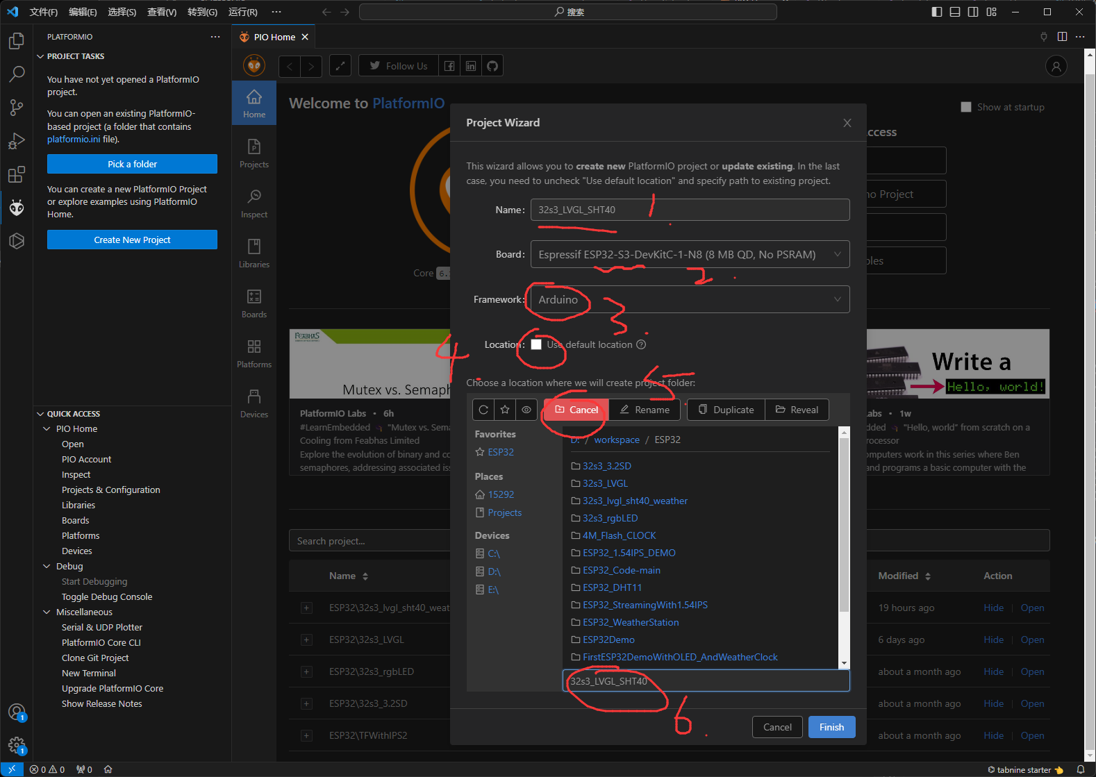Toggle secondary side bar layout button
This screenshot has height=777, width=1096.
point(973,12)
